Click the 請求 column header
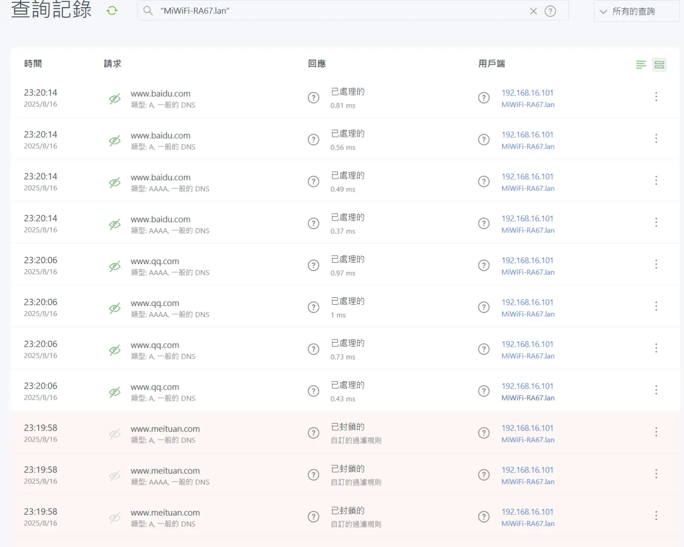The image size is (684, 547). pyautogui.click(x=113, y=64)
